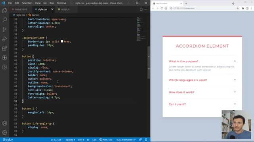Click the feedback icon in status bar
This screenshot has height=142, width=254.
pyautogui.click(x=140, y=140)
